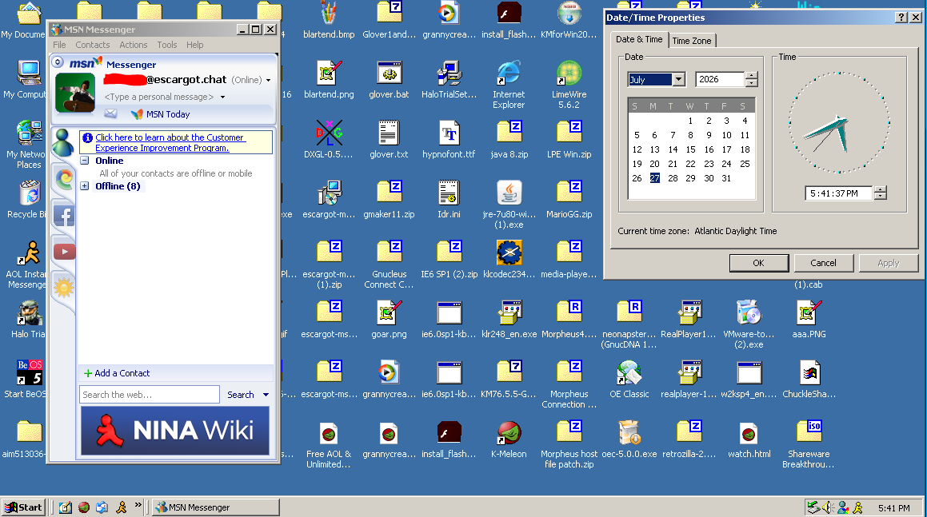Select the ChuckleSha desktop icon

(809, 380)
